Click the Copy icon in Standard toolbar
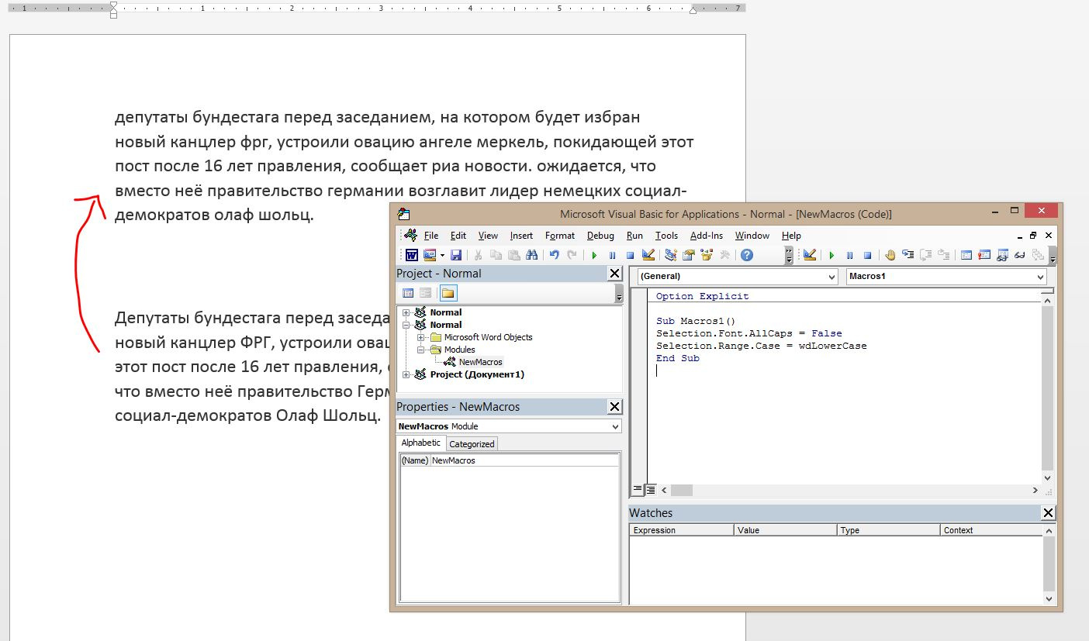Viewport: 1089px width, 641px height. pos(496,255)
